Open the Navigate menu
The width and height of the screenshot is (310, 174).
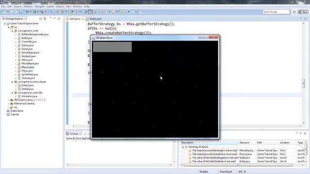pyautogui.click(x=40, y=6)
